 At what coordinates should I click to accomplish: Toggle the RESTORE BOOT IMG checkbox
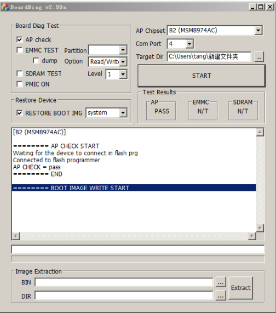pyautogui.click(x=20, y=113)
